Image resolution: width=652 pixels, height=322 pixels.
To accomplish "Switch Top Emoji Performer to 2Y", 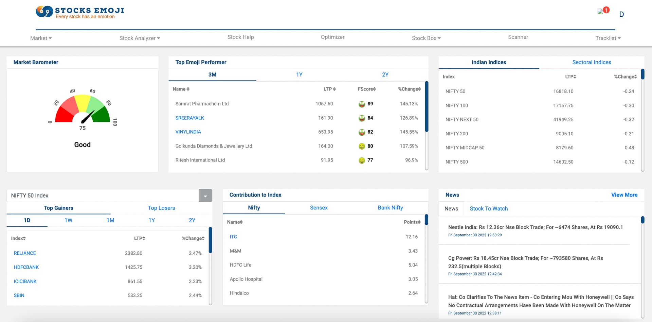I will [385, 74].
